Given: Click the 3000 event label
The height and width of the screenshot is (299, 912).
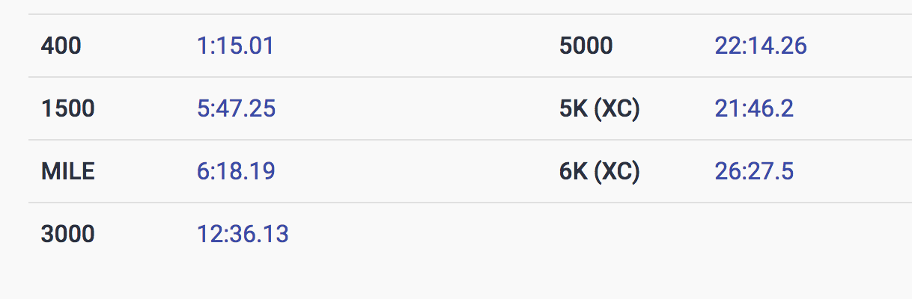Looking at the screenshot, I should pos(68,235).
